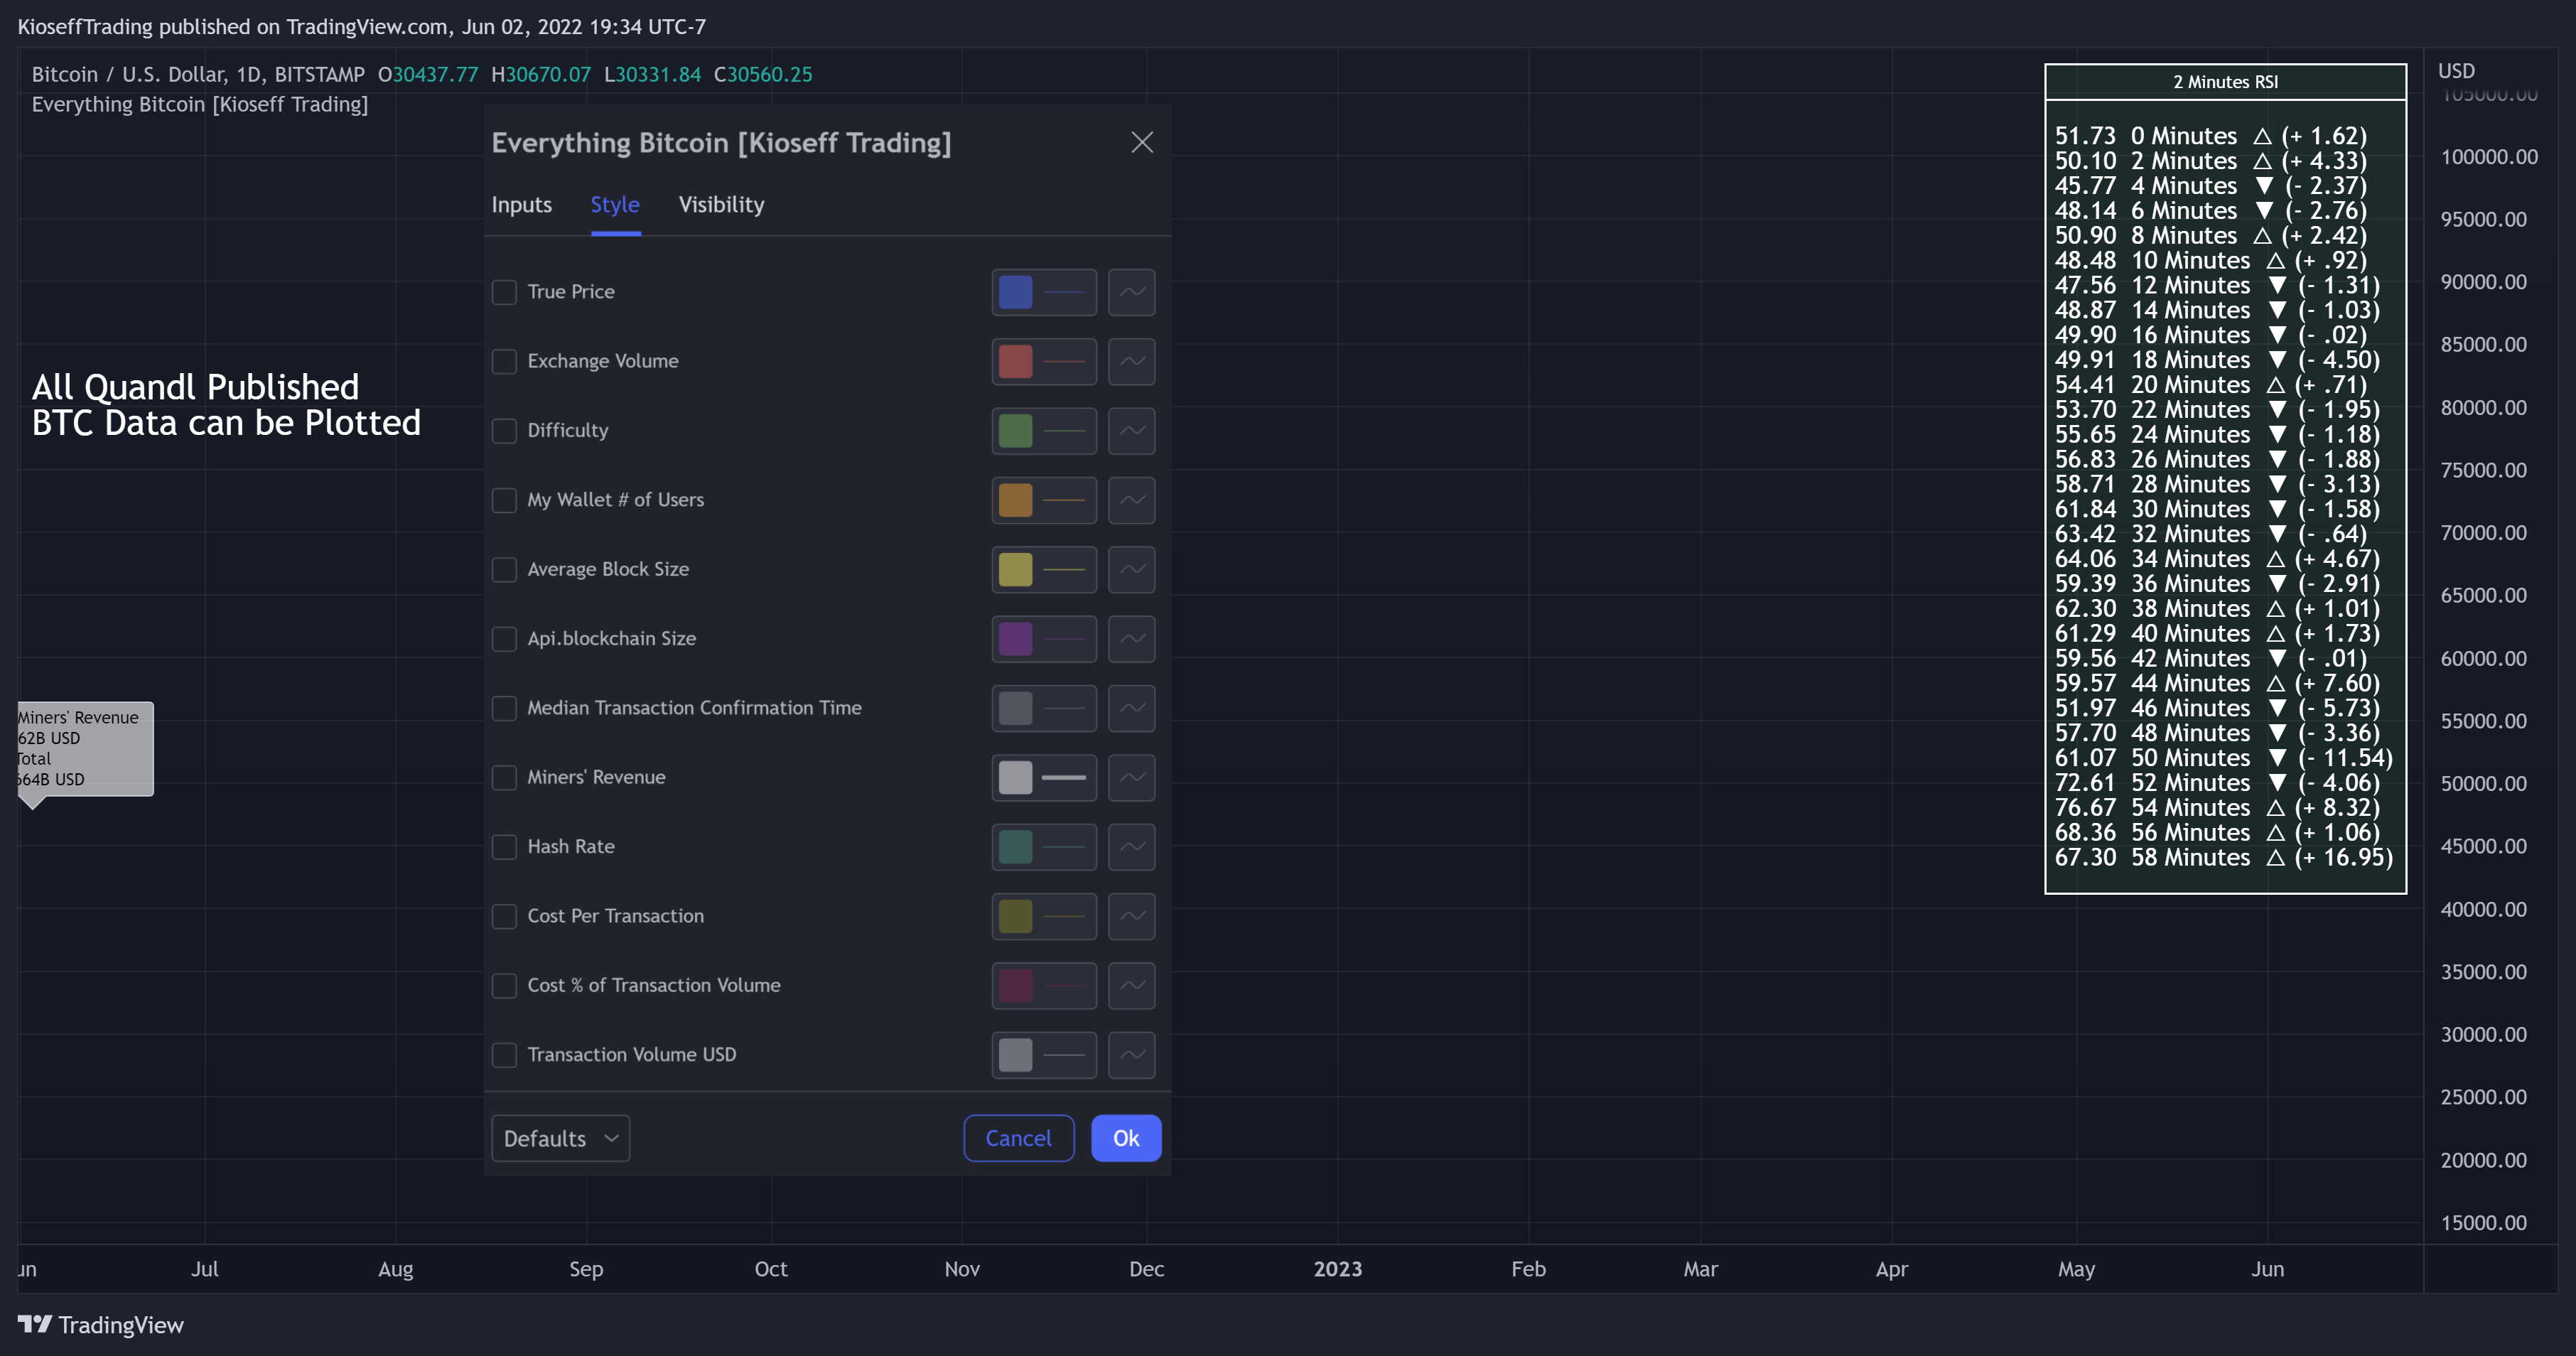
Task: Click the 2023 label on time axis
Action: point(1337,1269)
